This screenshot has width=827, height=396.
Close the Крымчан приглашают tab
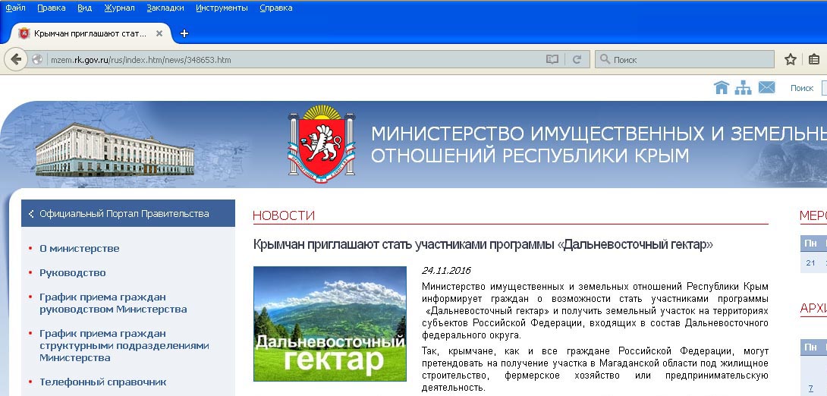pos(159,33)
